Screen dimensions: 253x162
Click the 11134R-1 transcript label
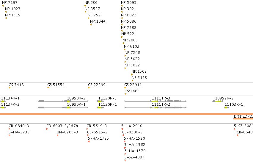(x=10, y=98)
